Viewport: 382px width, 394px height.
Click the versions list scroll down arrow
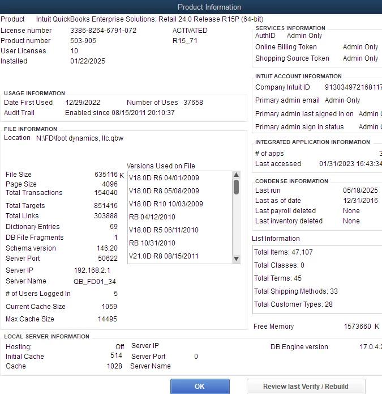point(236,259)
